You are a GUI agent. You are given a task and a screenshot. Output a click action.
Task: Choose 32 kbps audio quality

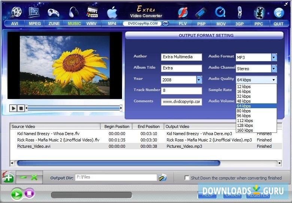point(256,96)
